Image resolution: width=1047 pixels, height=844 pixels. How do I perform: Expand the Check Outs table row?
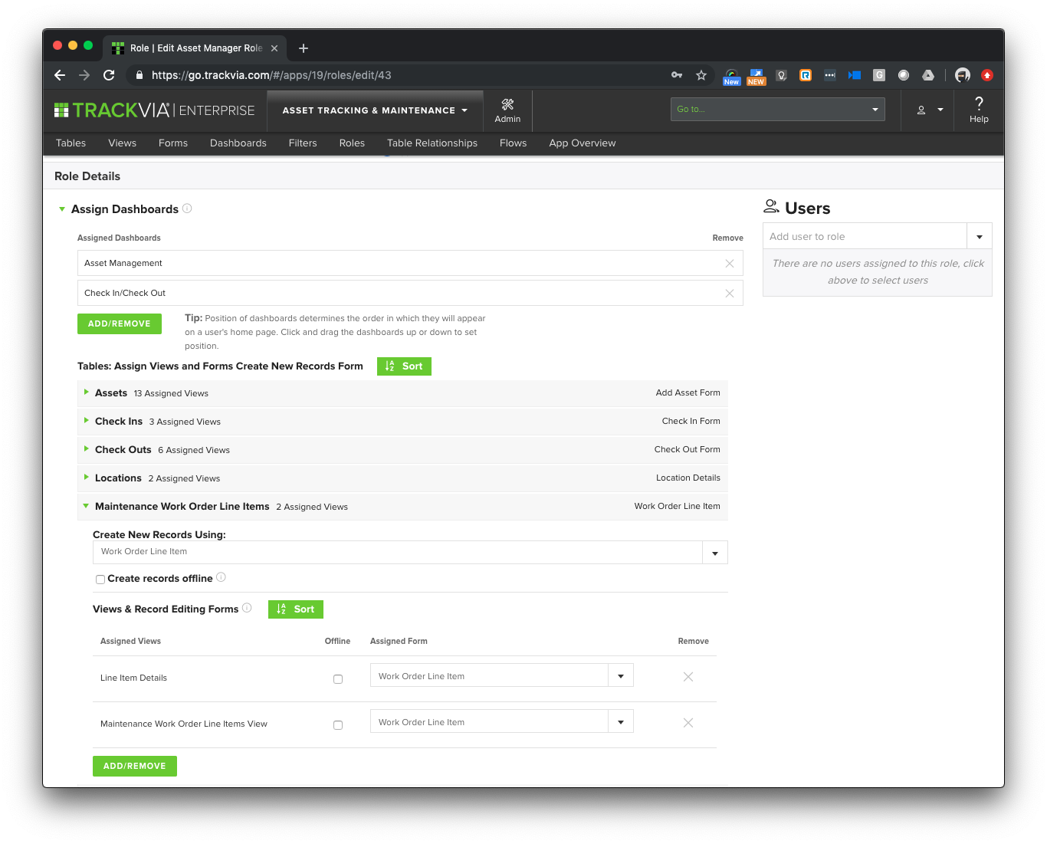click(x=86, y=448)
